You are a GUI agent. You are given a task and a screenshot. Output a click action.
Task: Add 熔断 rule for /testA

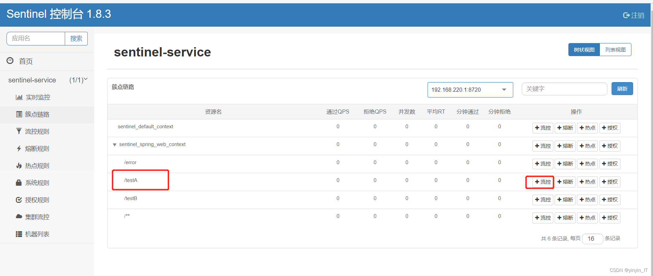565,182
